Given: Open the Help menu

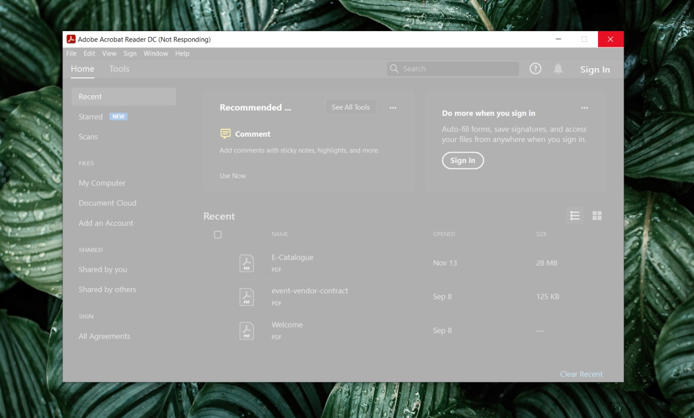Looking at the screenshot, I should [x=182, y=53].
